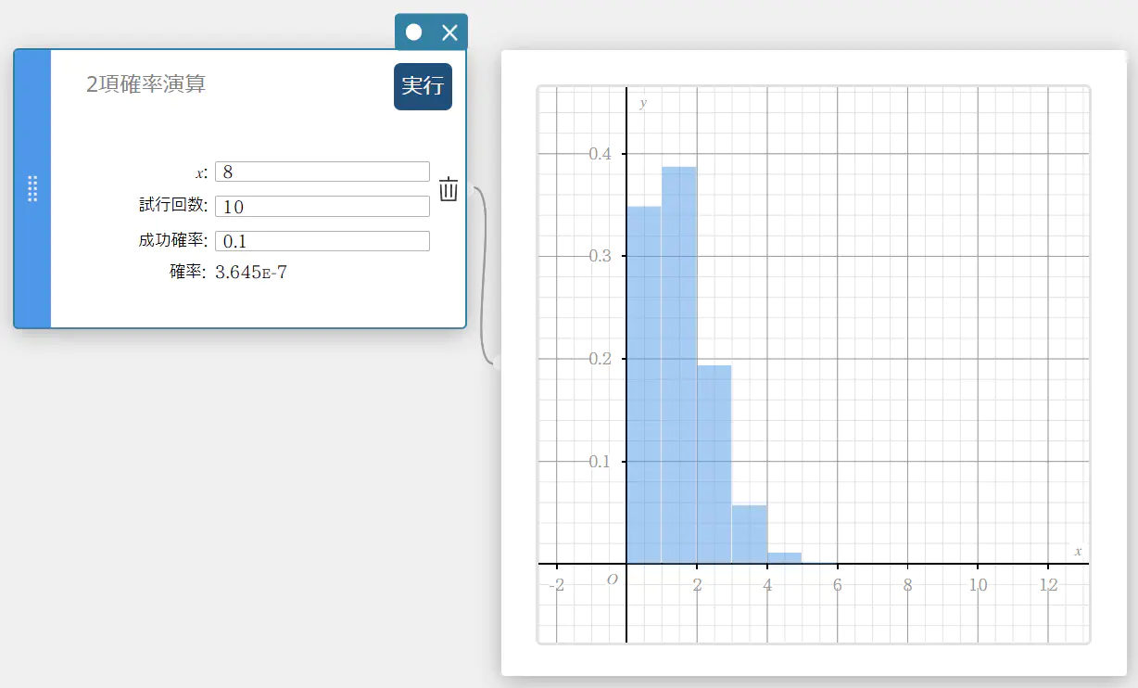Click the dotted drag handle on the blue bar

point(32,188)
